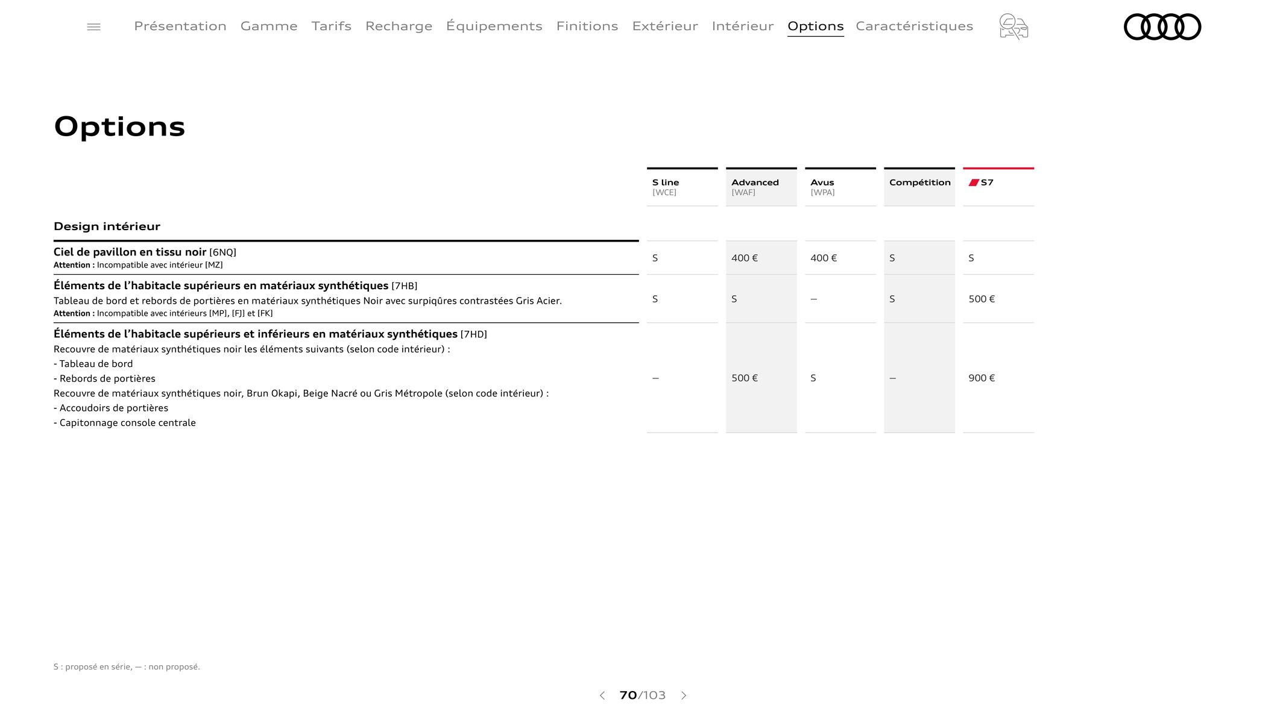
Task: Open the Intérieur tab
Action: coord(743,26)
